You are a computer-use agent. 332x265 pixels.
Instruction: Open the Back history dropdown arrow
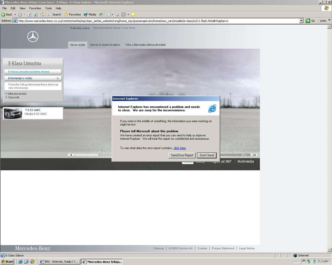click(x=15, y=14)
